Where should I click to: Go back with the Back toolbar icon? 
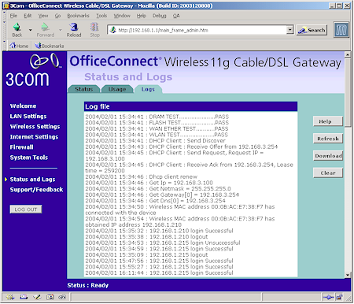(x=17, y=30)
